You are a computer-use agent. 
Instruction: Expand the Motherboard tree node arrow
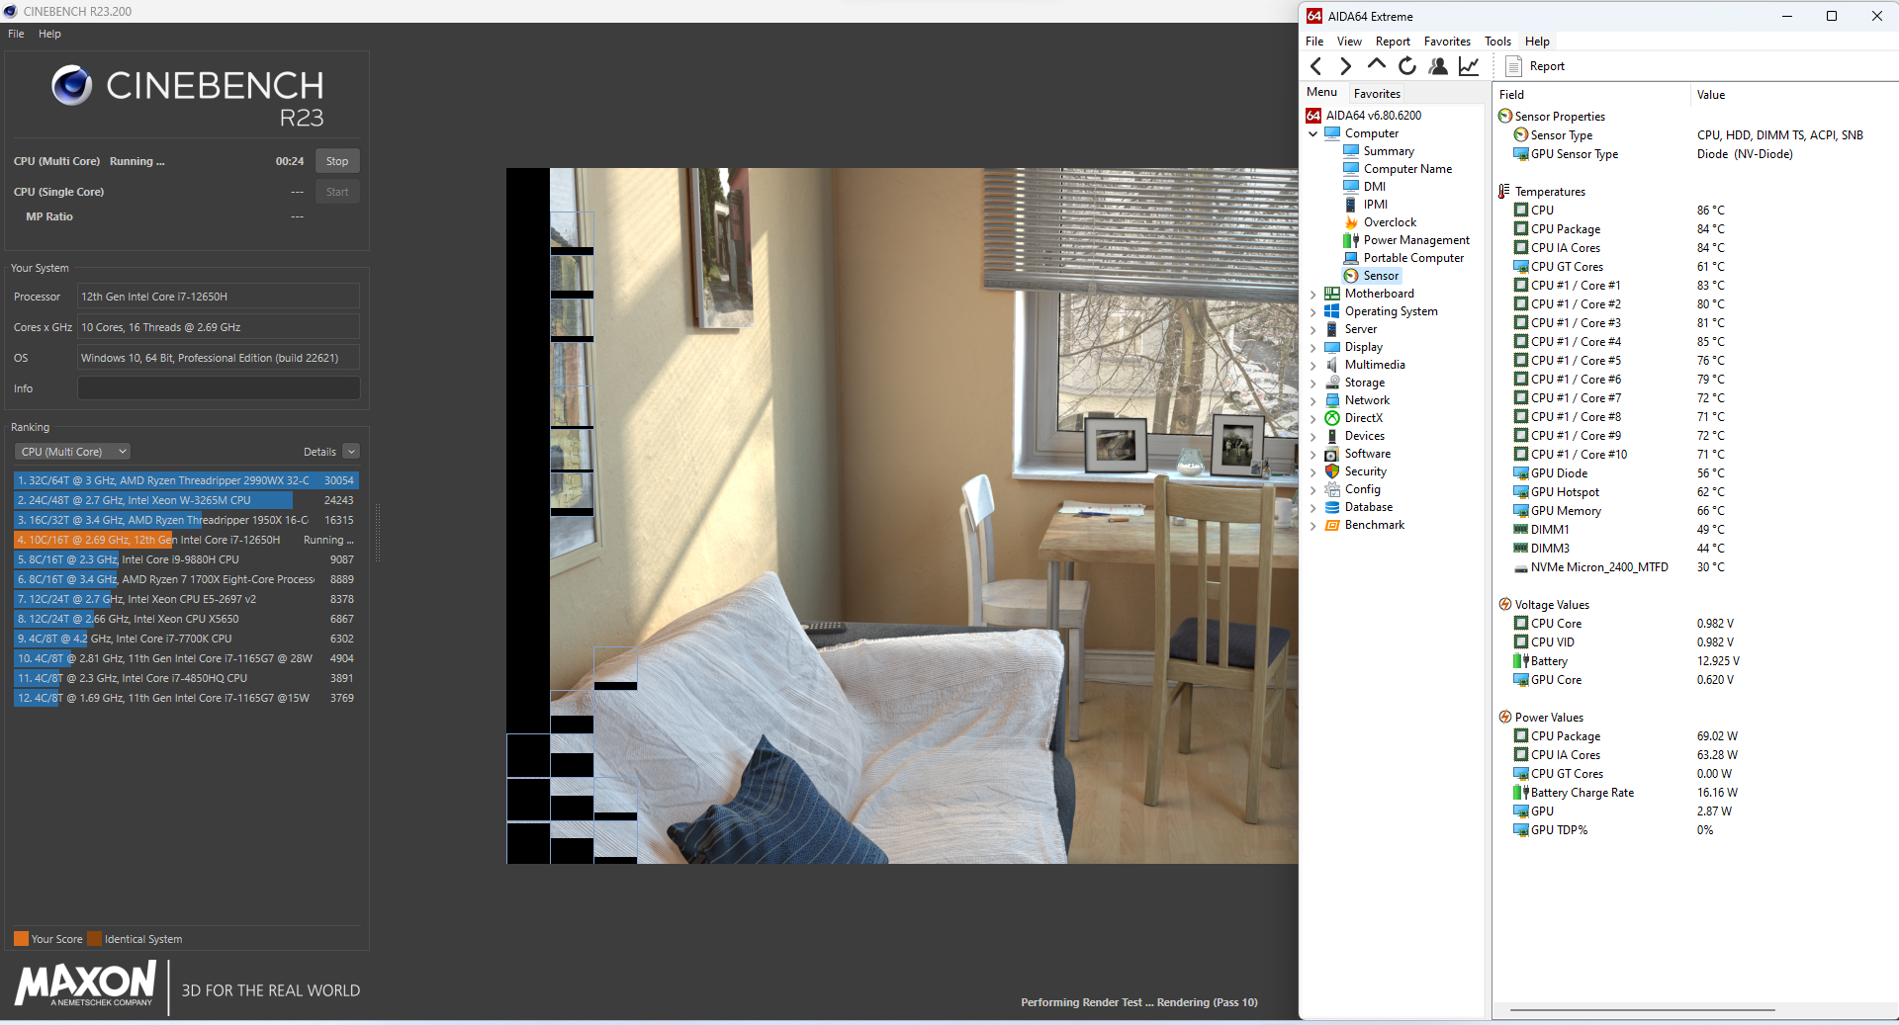point(1313,294)
